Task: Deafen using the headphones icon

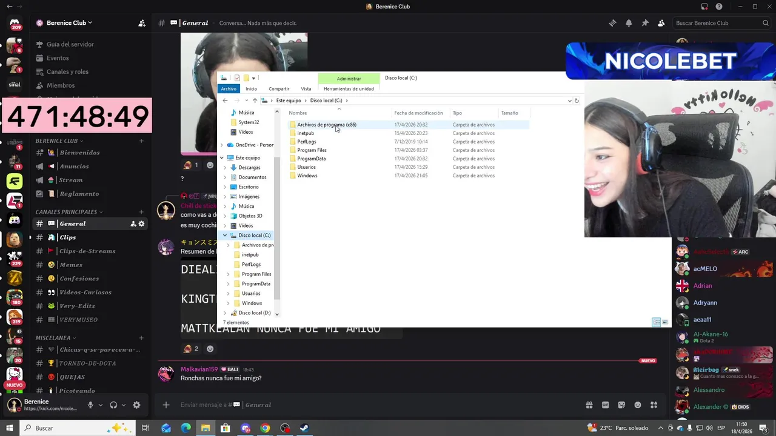Action: [x=113, y=405]
